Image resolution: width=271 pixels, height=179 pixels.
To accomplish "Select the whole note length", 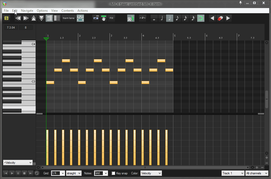I will (x=154, y=18).
